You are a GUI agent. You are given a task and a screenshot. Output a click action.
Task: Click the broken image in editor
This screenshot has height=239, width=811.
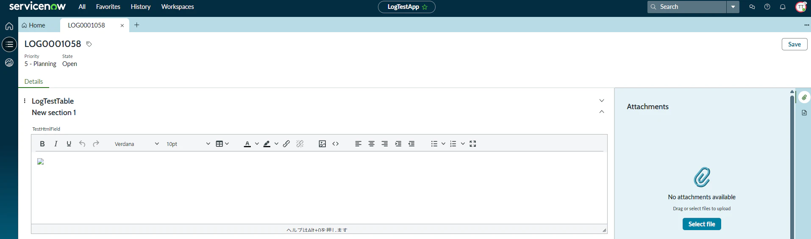[x=41, y=162]
